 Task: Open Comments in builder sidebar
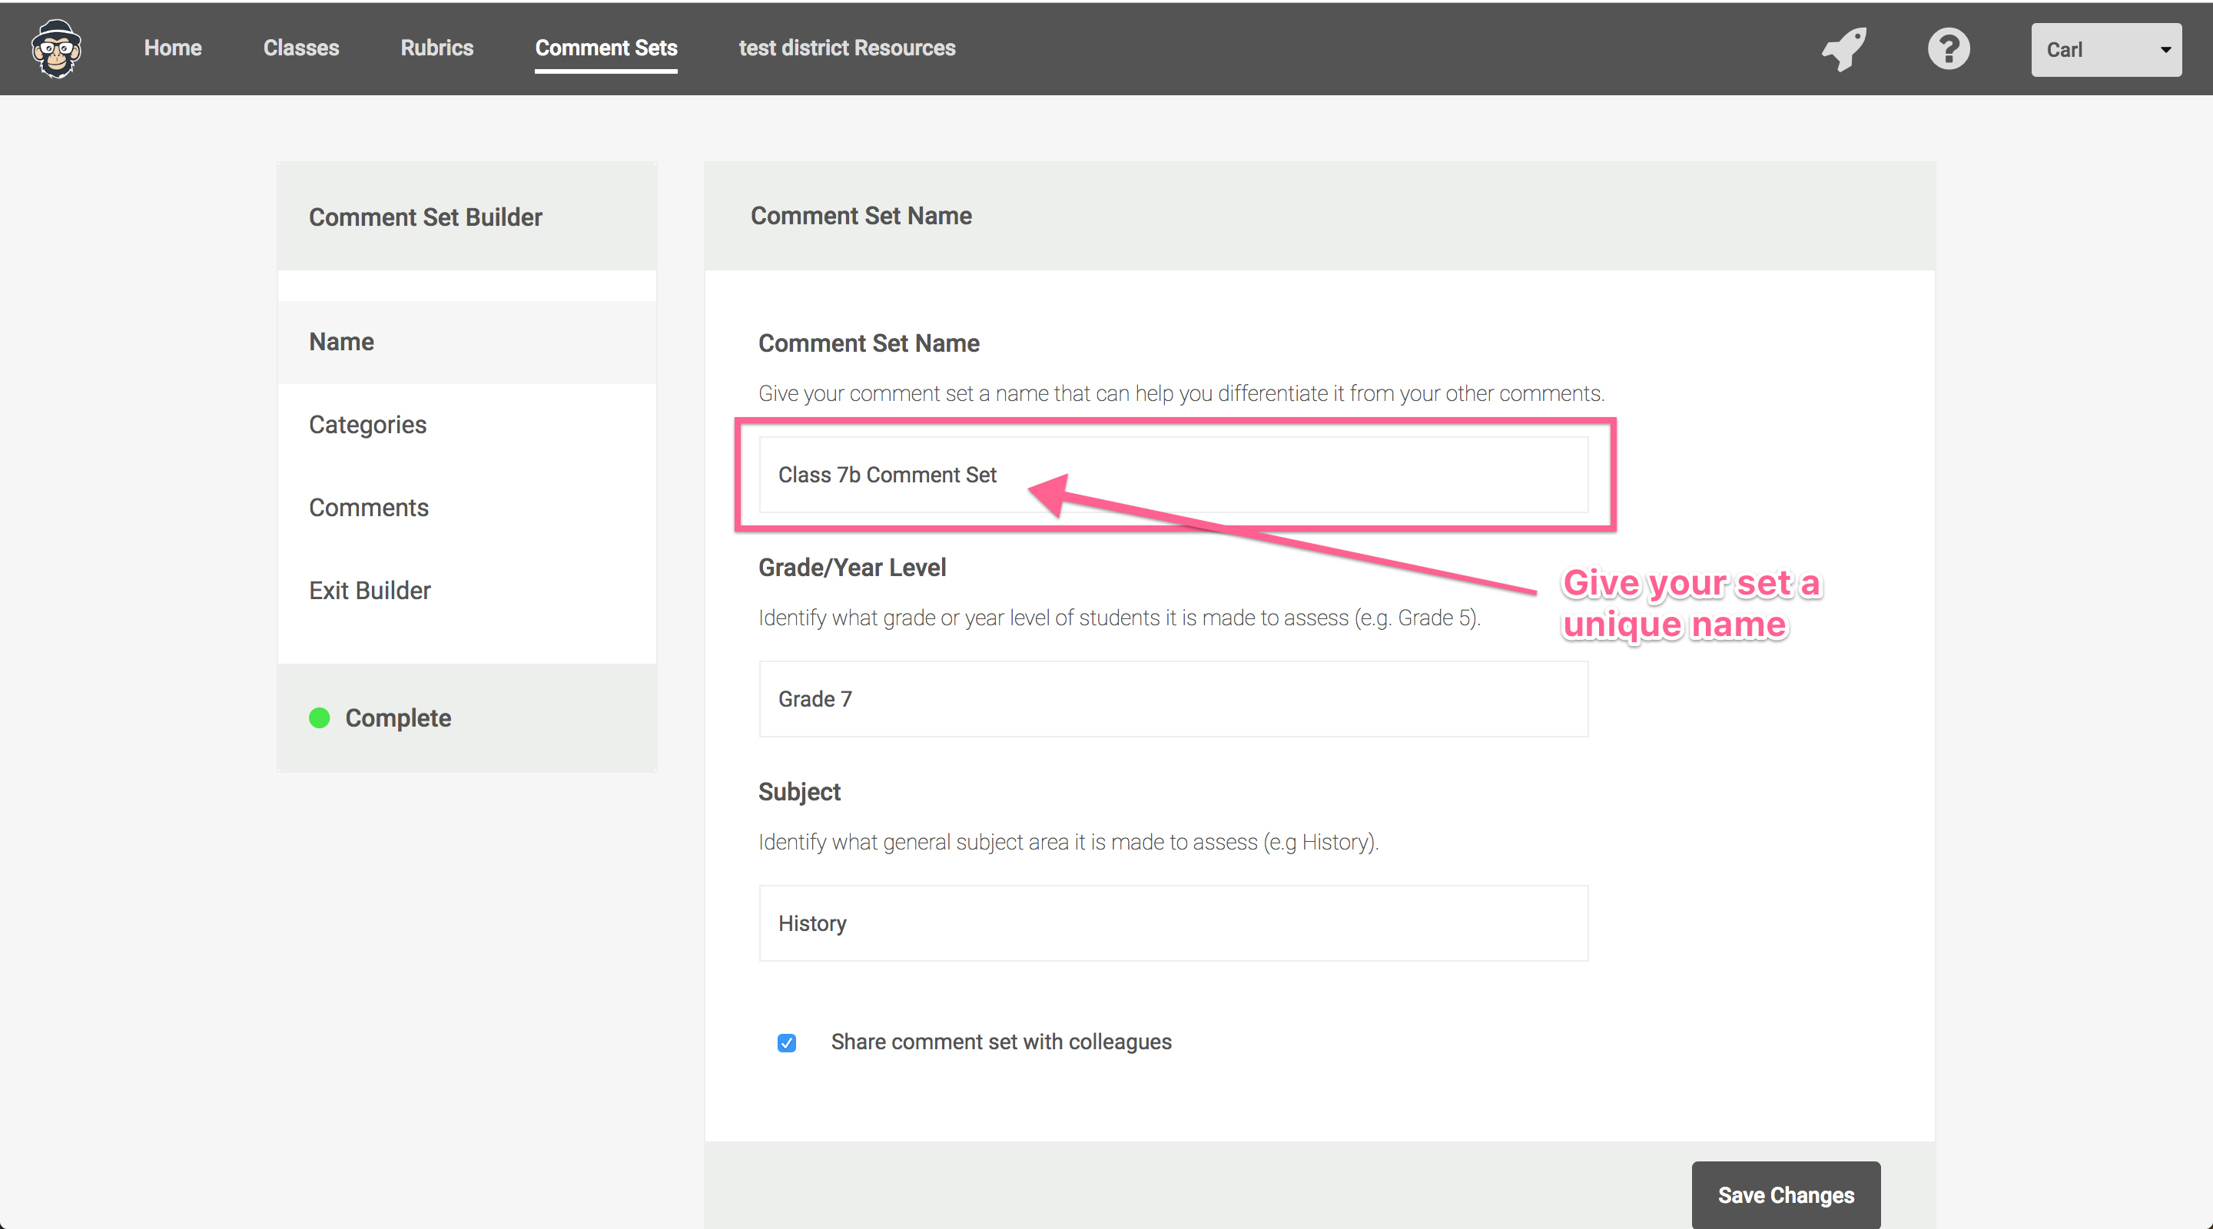369,508
